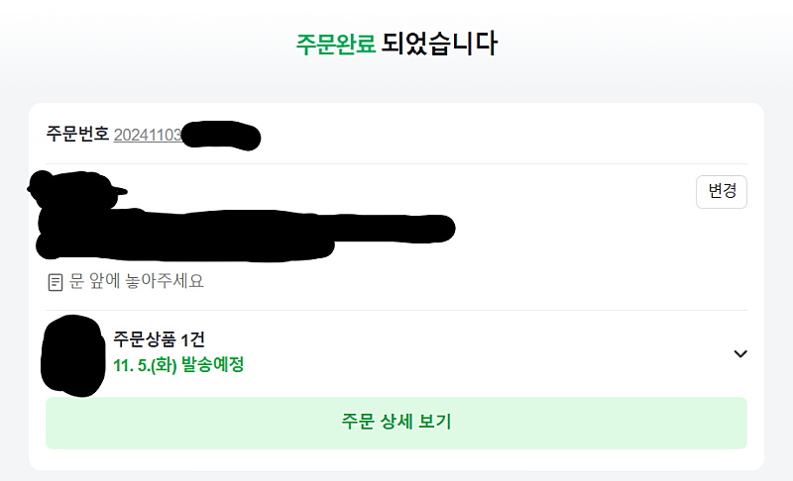Image resolution: width=793 pixels, height=481 pixels.
Task: Click the delivery memo note icon
Action: (56, 282)
